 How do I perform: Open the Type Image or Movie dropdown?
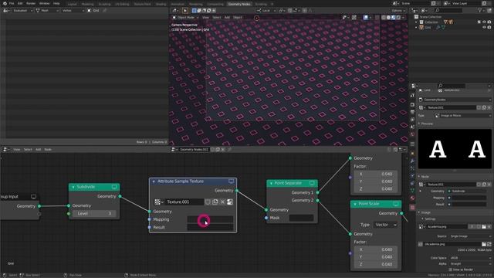click(x=463, y=116)
